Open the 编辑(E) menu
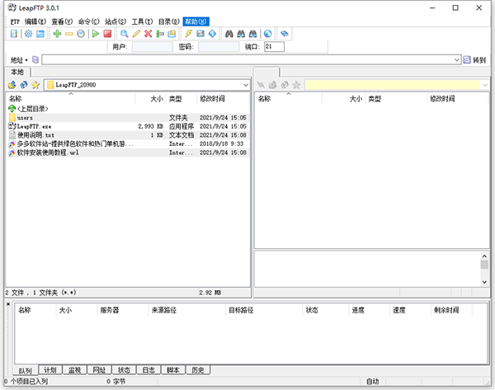The width and height of the screenshot is (495, 390). click(35, 21)
